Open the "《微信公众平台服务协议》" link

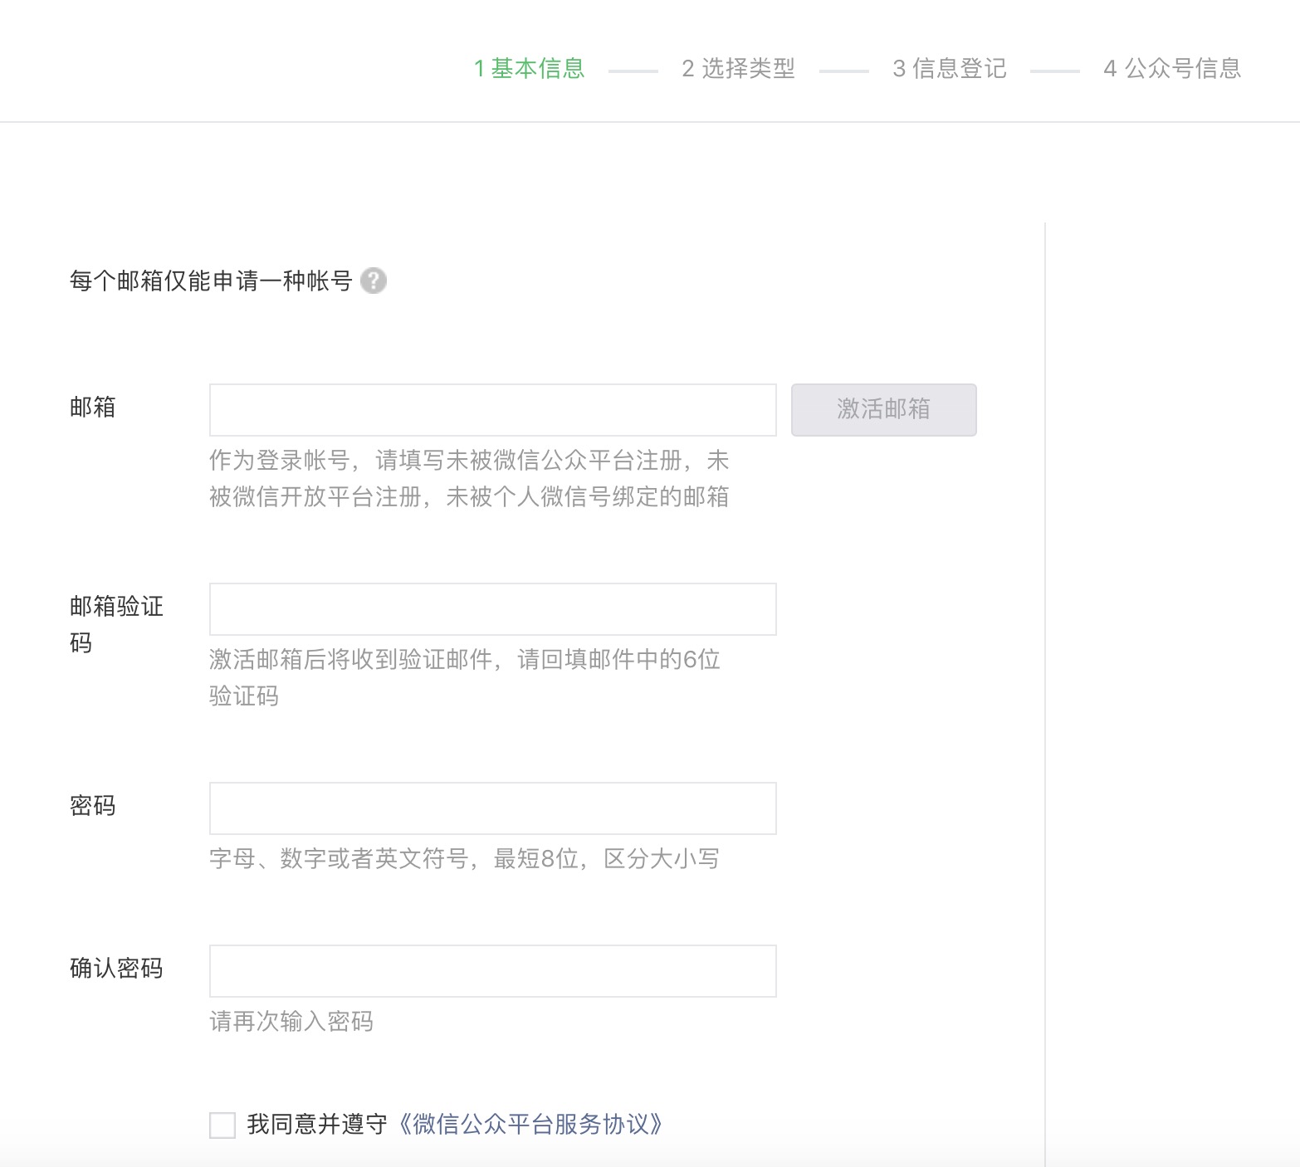tap(530, 1125)
